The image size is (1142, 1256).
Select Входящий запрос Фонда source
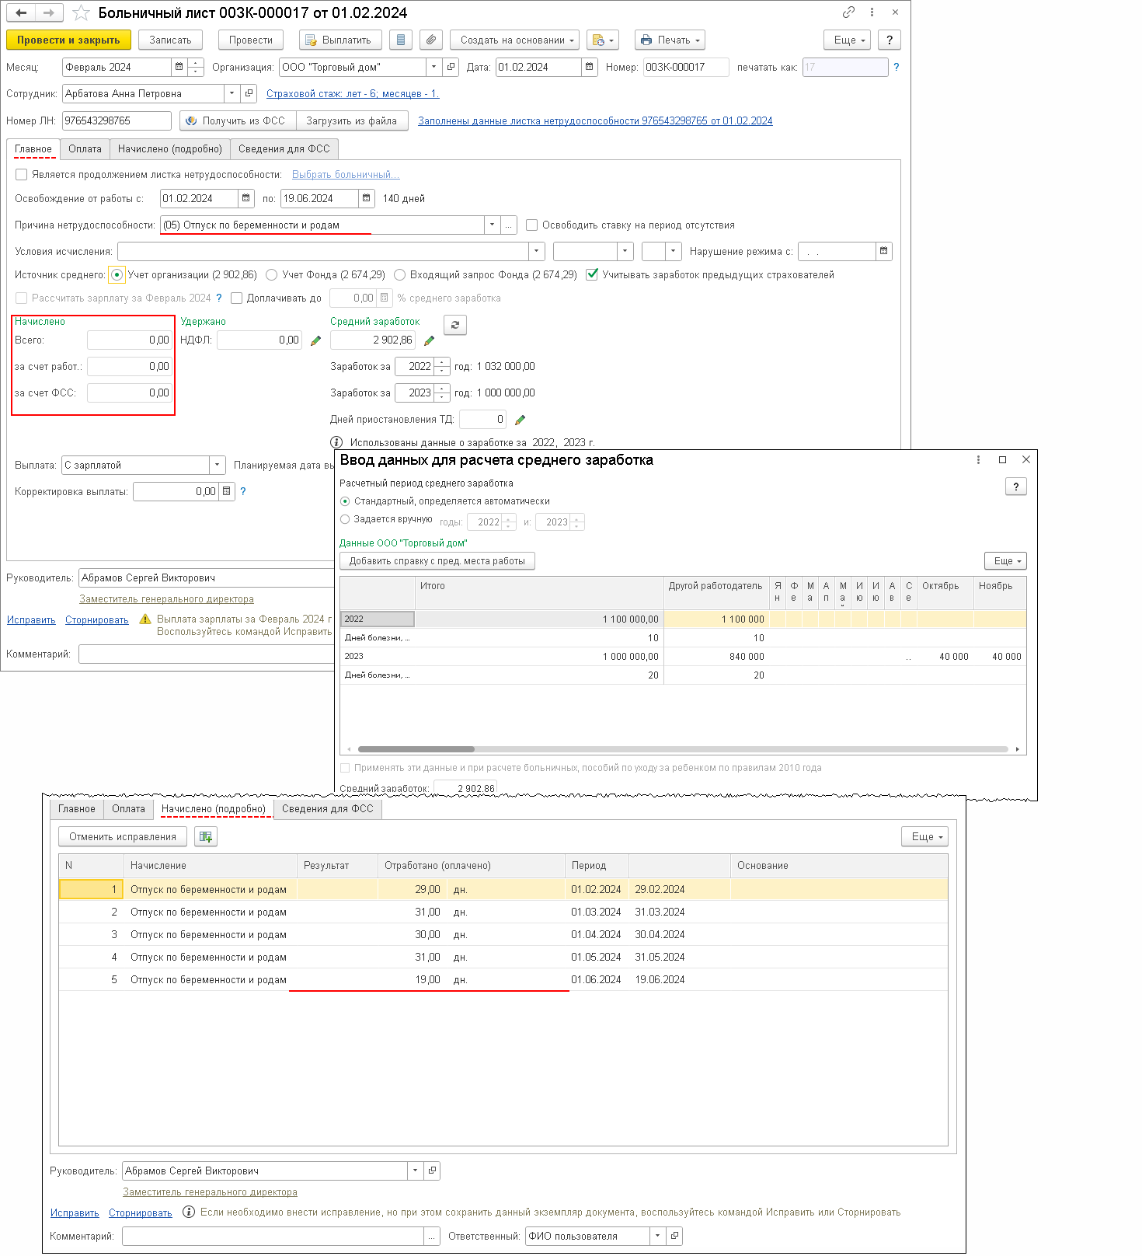click(399, 275)
